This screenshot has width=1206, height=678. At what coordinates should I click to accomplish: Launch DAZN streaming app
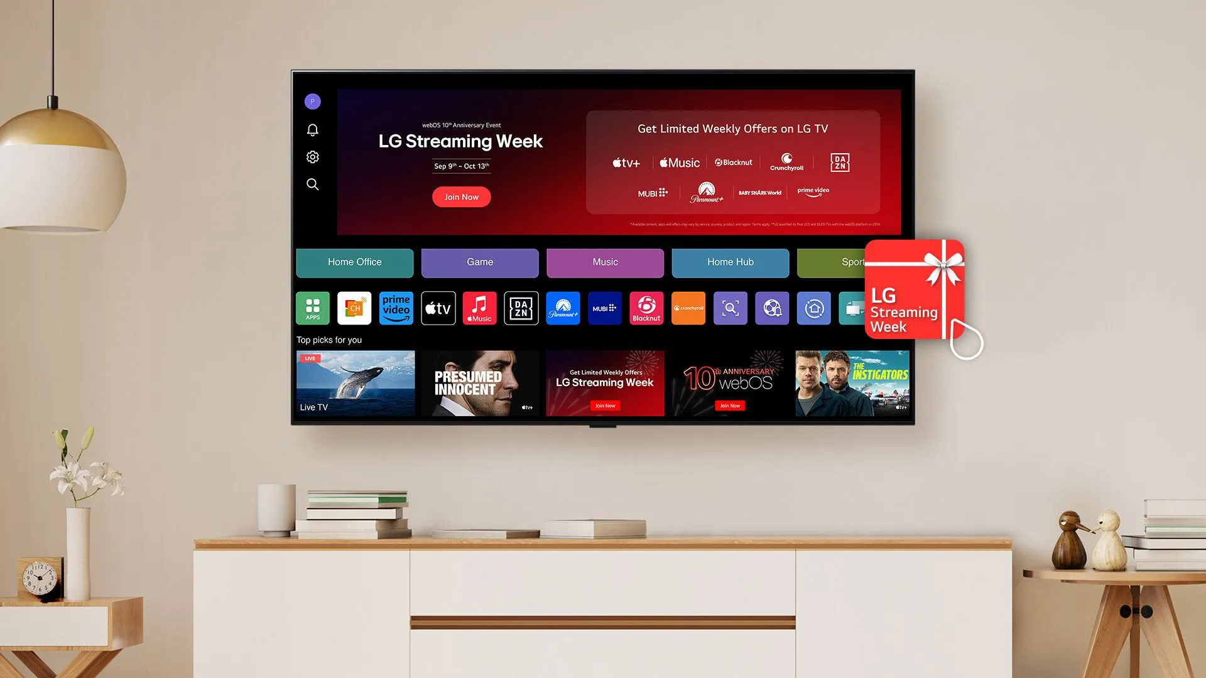click(x=520, y=308)
